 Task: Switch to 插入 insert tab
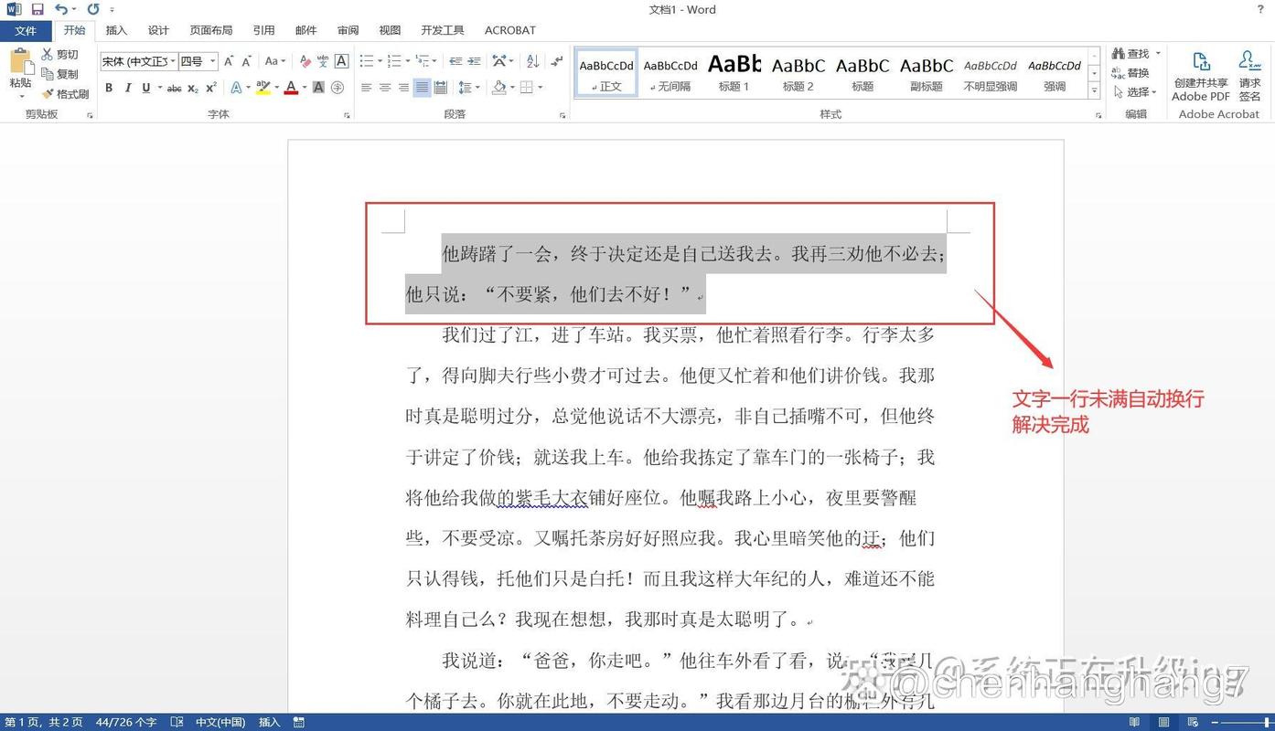(x=116, y=30)
